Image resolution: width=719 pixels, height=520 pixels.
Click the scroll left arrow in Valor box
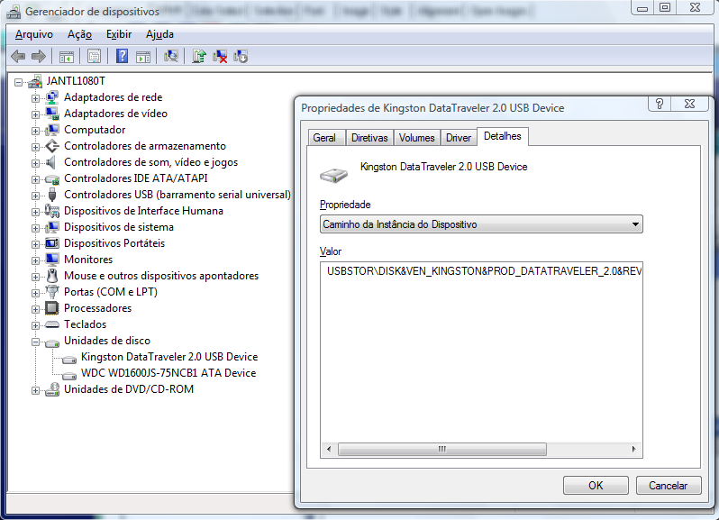329,449
